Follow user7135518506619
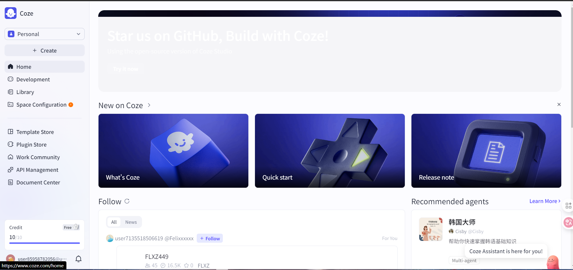Viewport: 573px width, 270px height. pyautogui.click(x=210, y=238)
